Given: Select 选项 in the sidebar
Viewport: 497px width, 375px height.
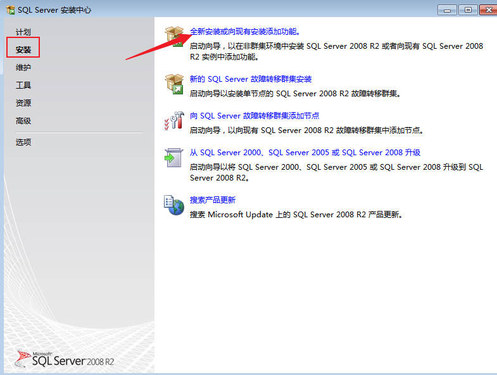Looking at the screenshot, I should tap(23, 142).
